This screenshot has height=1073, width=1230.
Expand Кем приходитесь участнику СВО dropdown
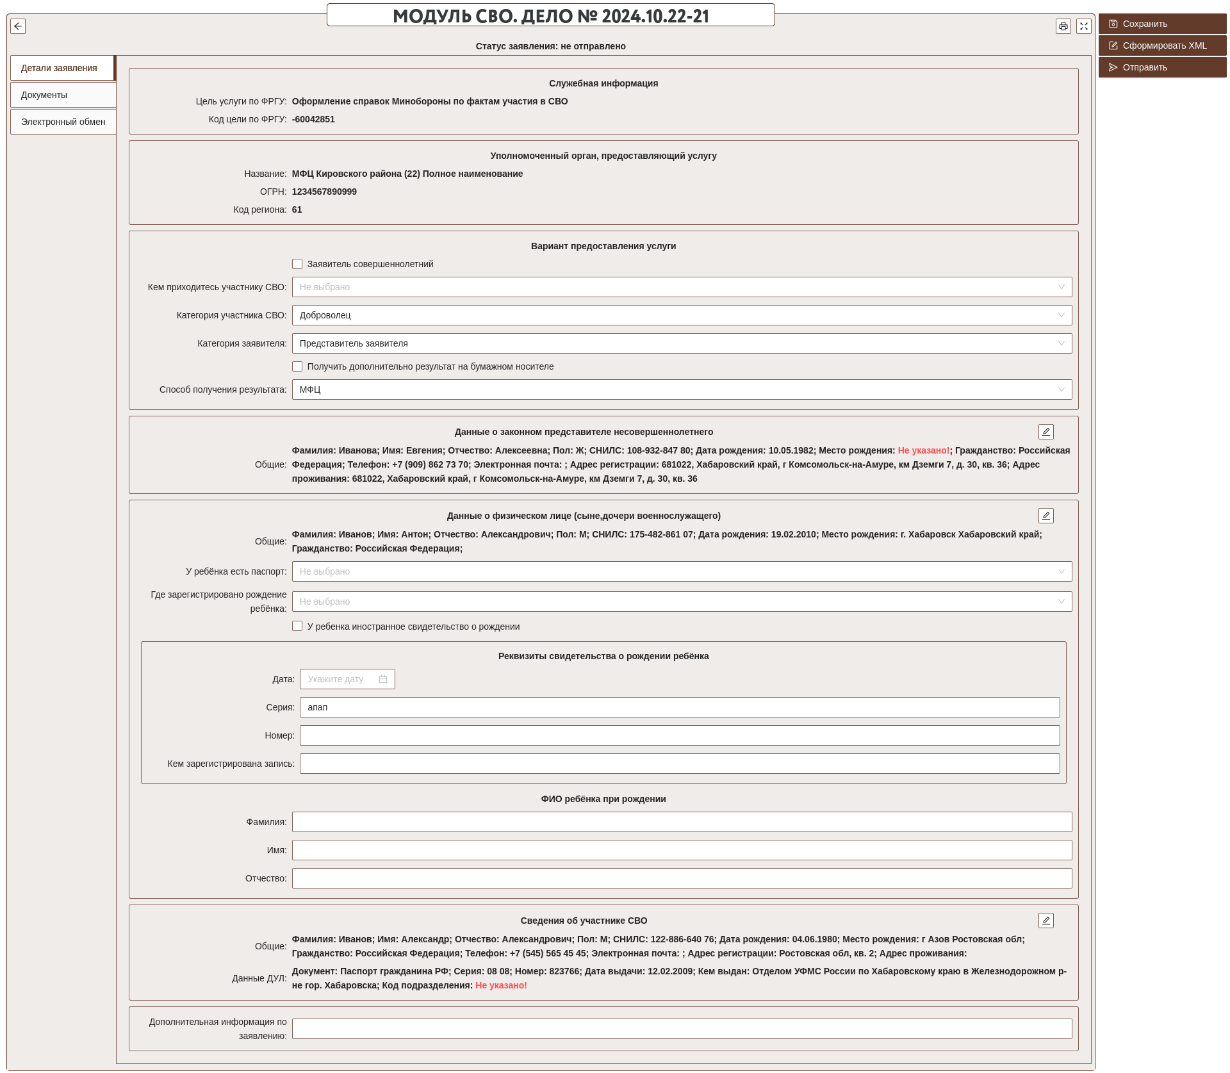point(682,287)
